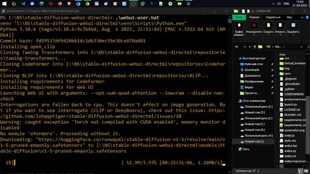
Task: Select Этот компьютер in navigation pane
Action: tap(252, 101)
